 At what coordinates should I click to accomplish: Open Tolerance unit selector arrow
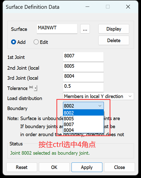pyautogui.click(x=35, y=88)
